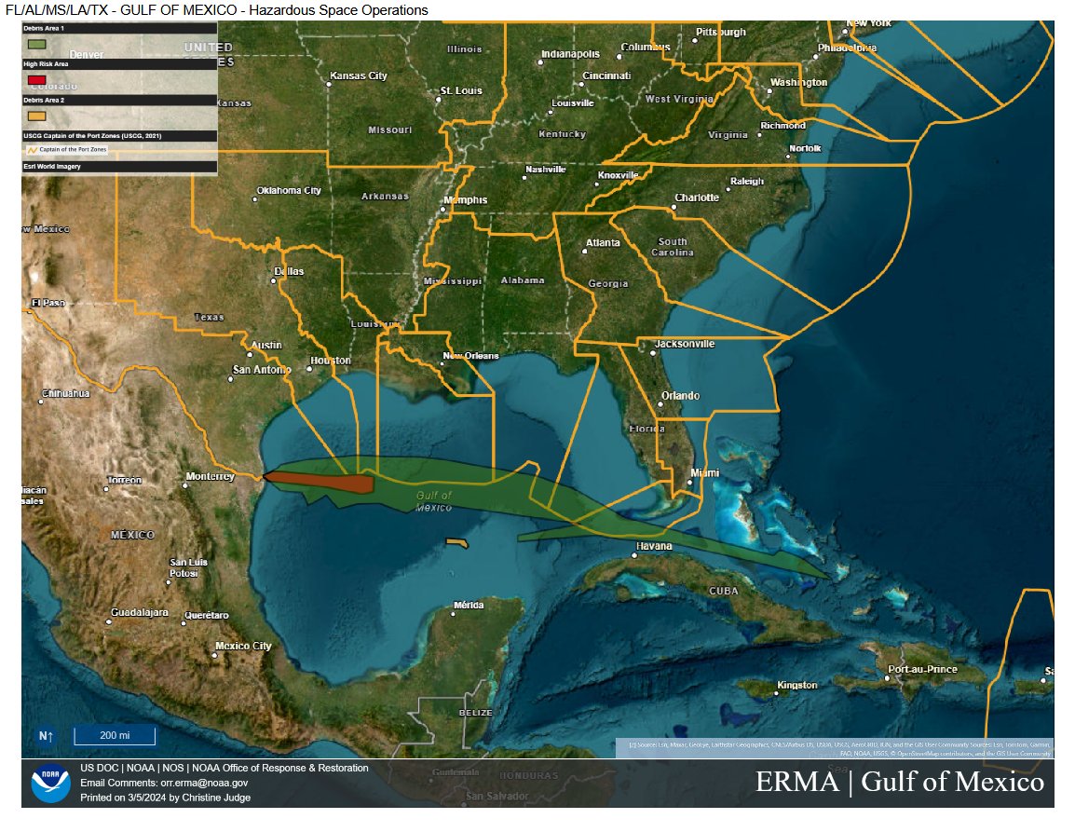Expand the Debris Area 1 legend header
The image size is (1075, 832).
(x=119, y=29)
